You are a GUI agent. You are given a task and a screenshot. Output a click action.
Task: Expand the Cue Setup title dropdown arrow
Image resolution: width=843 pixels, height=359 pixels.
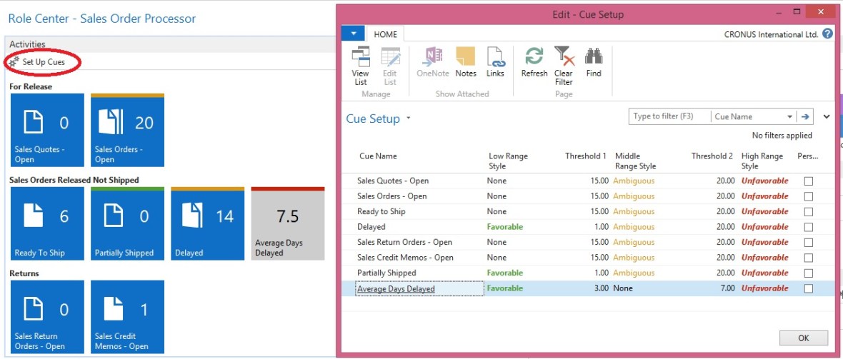409,118
